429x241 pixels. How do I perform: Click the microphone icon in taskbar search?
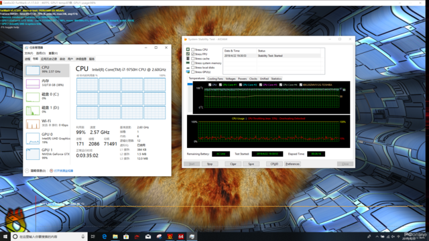[83, 236]
